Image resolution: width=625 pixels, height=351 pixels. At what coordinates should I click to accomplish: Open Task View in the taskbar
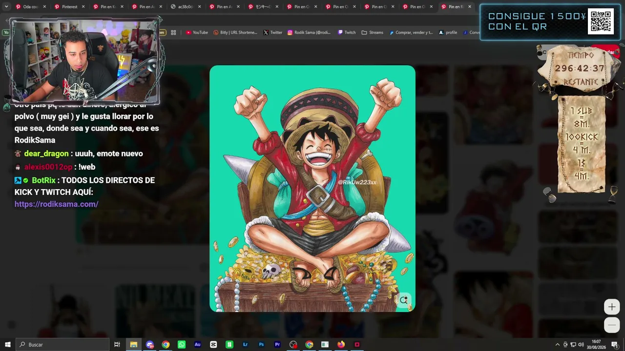tap(117, 345)
